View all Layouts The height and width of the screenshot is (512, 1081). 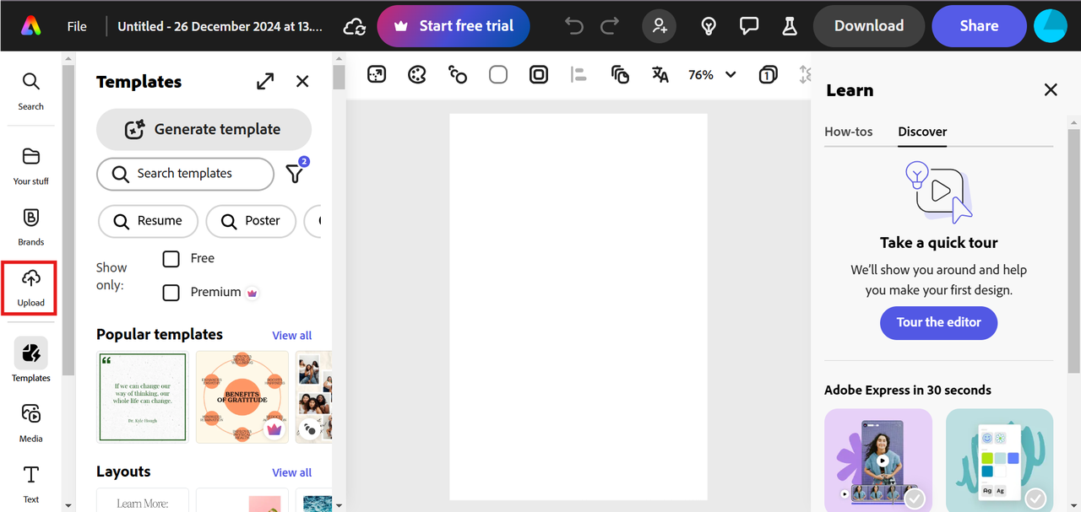click(x=292, y=473)
